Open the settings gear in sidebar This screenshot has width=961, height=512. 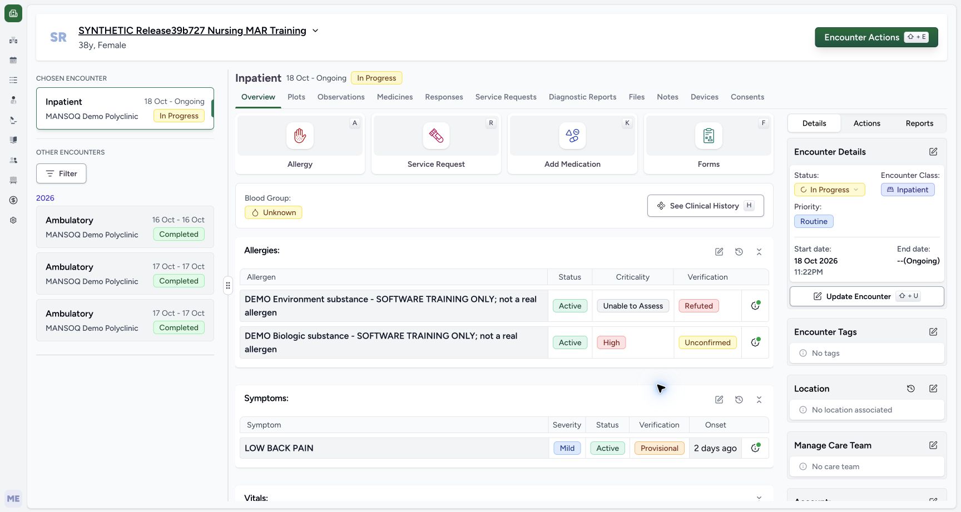tap(13, 220)
